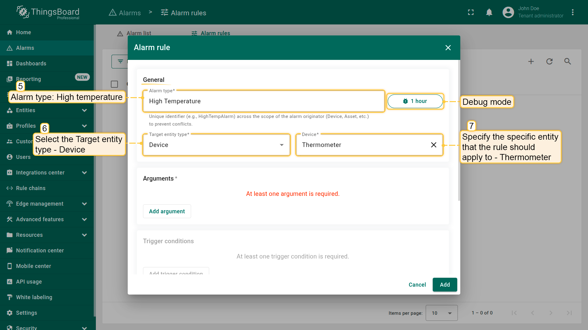The image size is (588, 330).
Task: Open Rule chains in sidebar
Action: [31, 188]
